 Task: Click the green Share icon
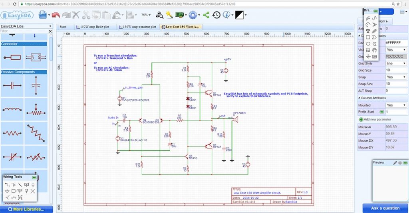pyautogui.click(x=206, y=15)
